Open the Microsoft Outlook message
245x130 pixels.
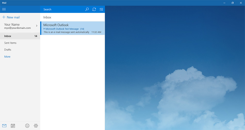[72, 28]
